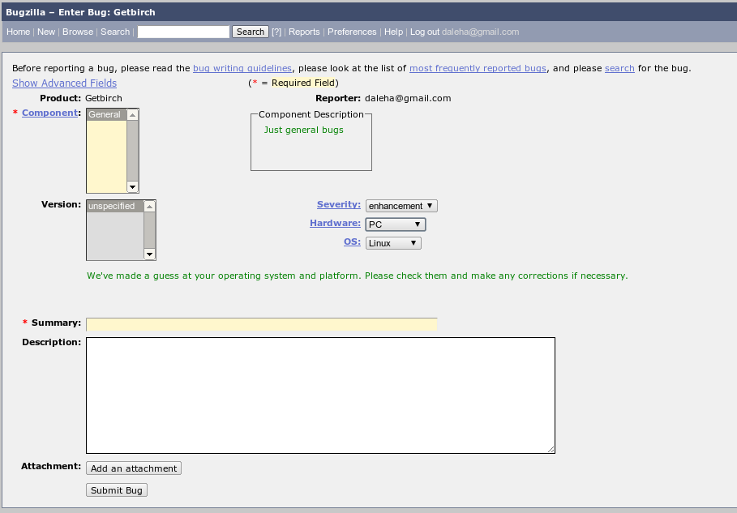Click Version list scroll down arrow
This screenshot has height=513, width=737.
pos(149,254)
